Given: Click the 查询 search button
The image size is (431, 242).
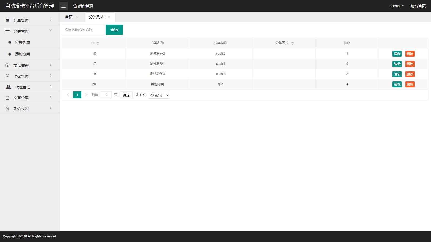Looking at the screenshot, I should click(x=114, y=30).
